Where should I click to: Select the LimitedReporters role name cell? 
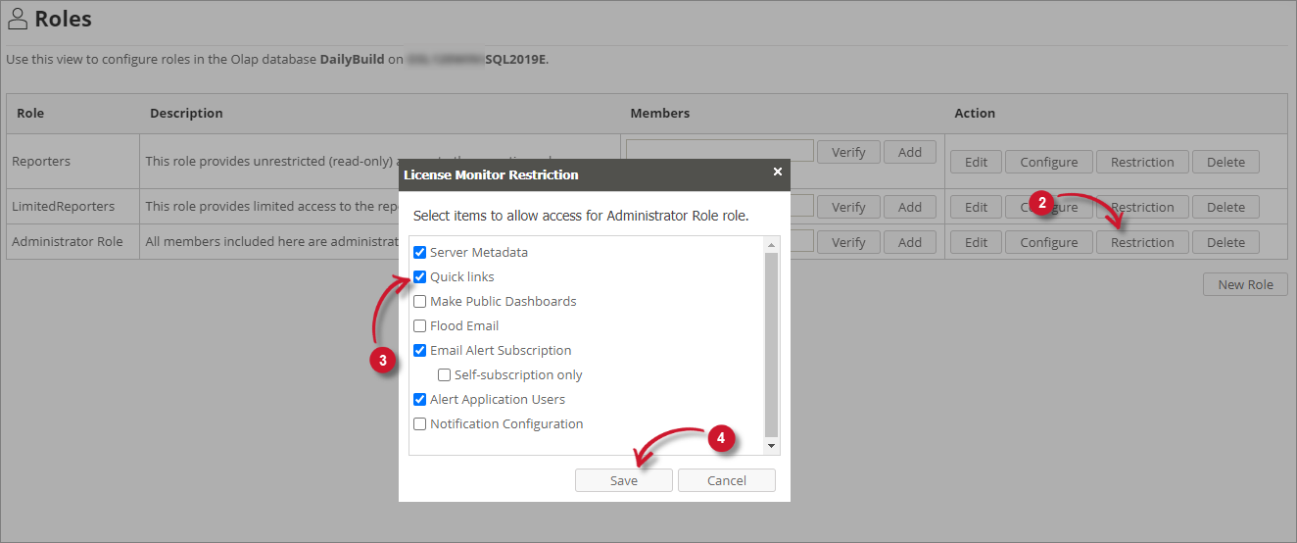73,207
